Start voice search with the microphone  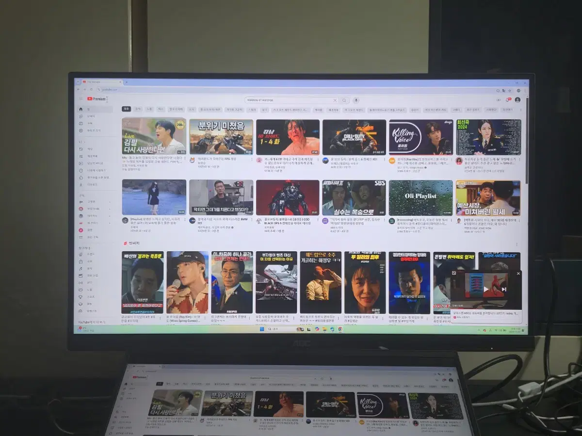tap(356, 100)
